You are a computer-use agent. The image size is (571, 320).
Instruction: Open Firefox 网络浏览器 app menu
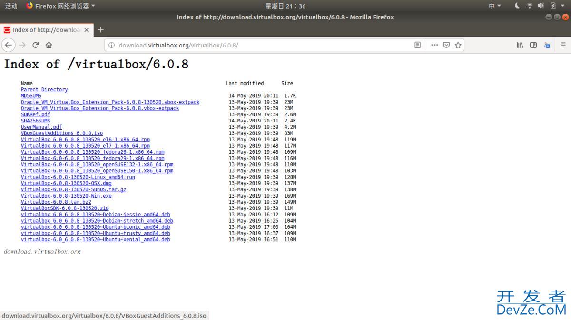pyautogui.click(x=60, y=6)
